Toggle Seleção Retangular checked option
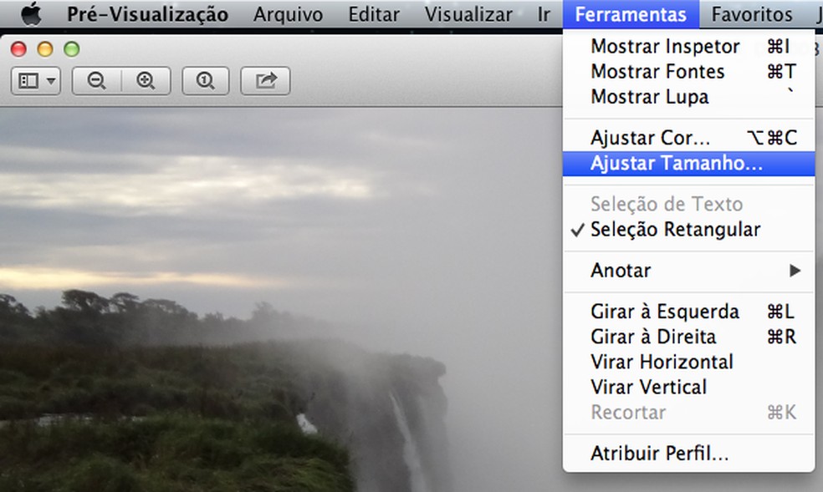823x492 pixels. 688,230
